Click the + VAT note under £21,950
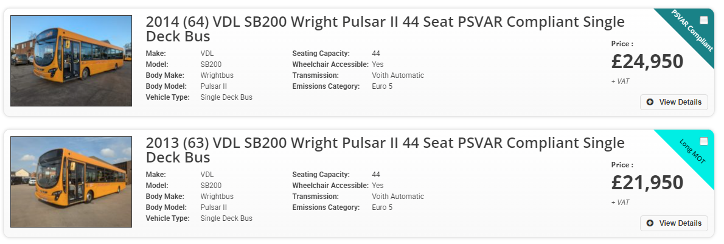Screen dimensions: 724x244 pos(620,203)
